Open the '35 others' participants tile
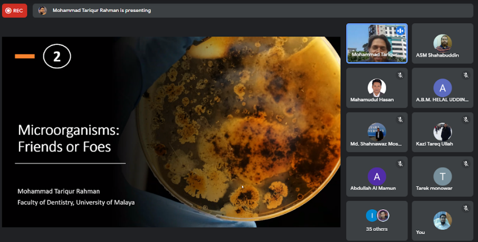The width and height of the screenshot is (478, 242). (377, 221)
